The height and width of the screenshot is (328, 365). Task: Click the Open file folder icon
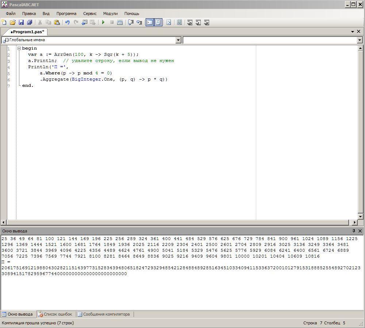(x=12, y=22)
